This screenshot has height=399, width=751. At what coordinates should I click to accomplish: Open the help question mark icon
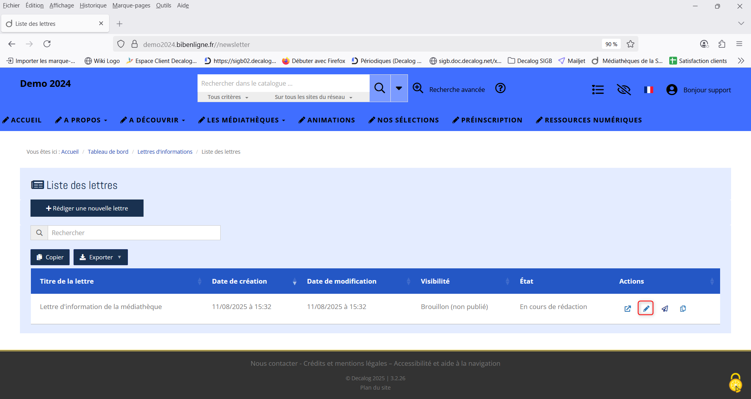click(500, 88)
